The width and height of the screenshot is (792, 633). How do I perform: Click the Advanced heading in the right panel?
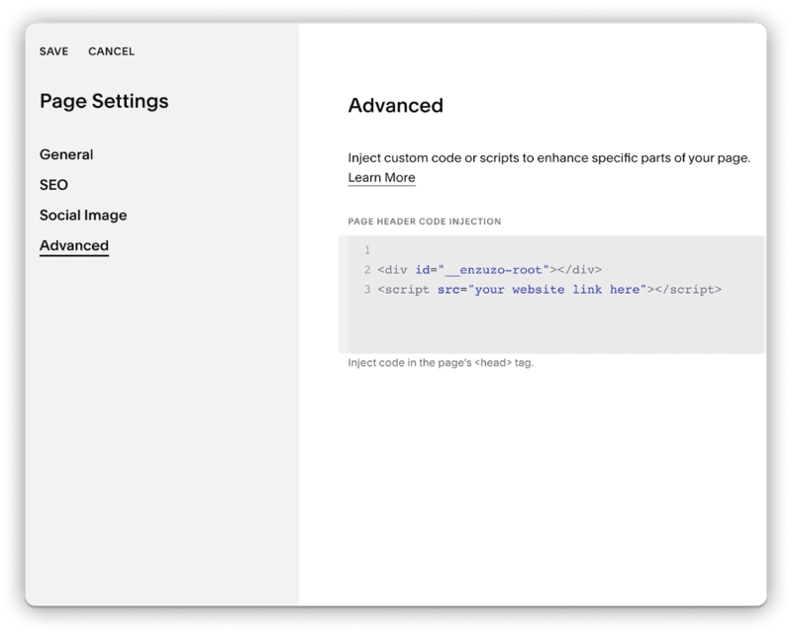(x=395, y=106)
